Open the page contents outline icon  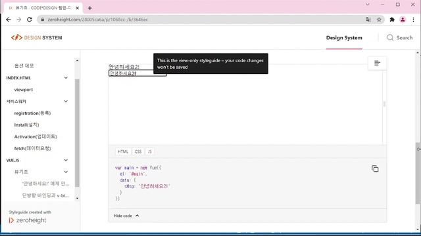pyautogui.click(x=377, y=63)
